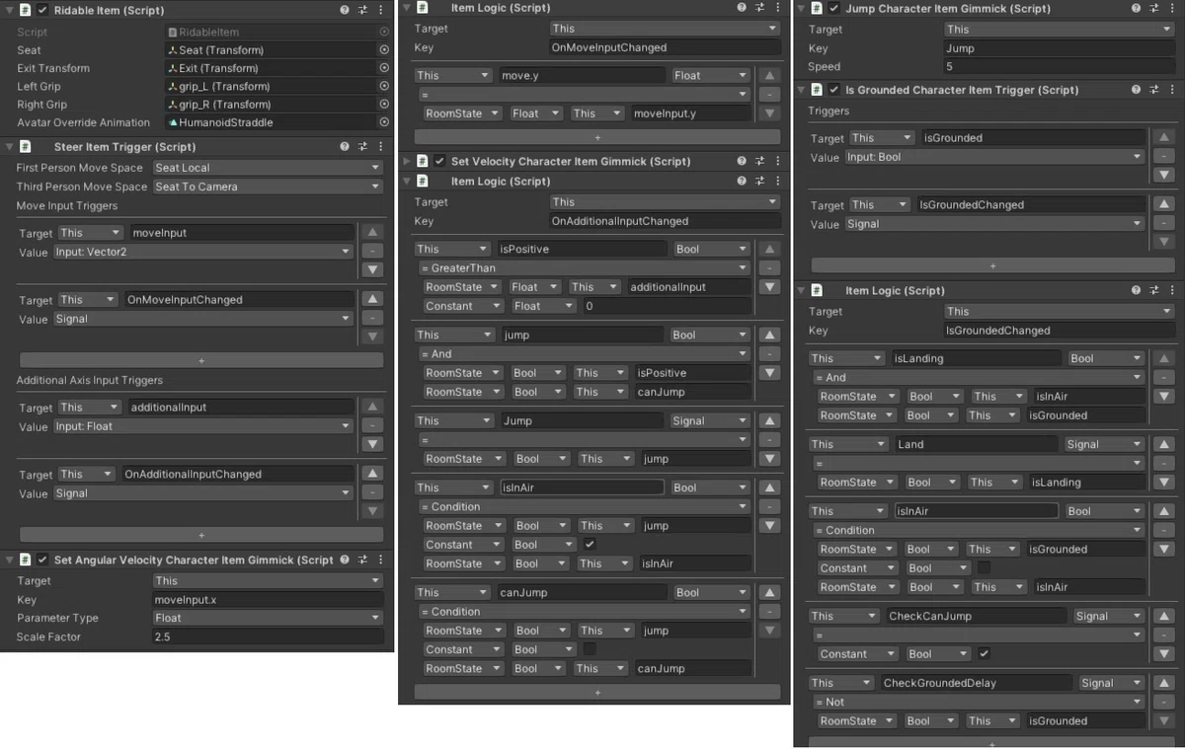This screenshot has height=749, width=1185.
Task: Move OnMoveInputChanged trigger up with arrow
Action: pyautogui.click(x=372, y=299)
